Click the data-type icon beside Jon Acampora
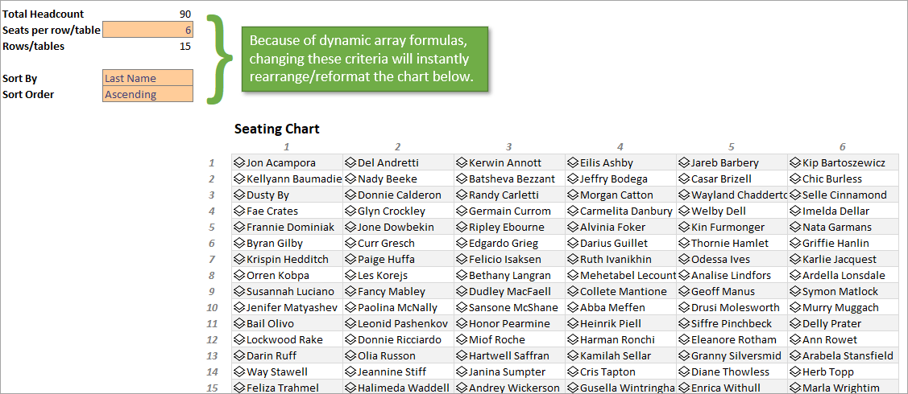908x394 pixels. pyautogui.click(x=239, y=162)
